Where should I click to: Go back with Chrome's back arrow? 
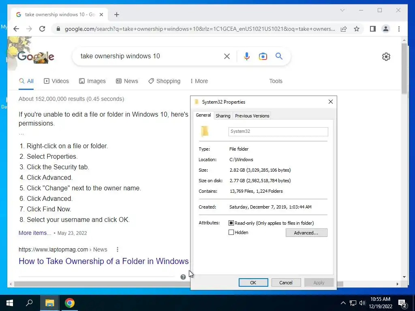[16, 29]
